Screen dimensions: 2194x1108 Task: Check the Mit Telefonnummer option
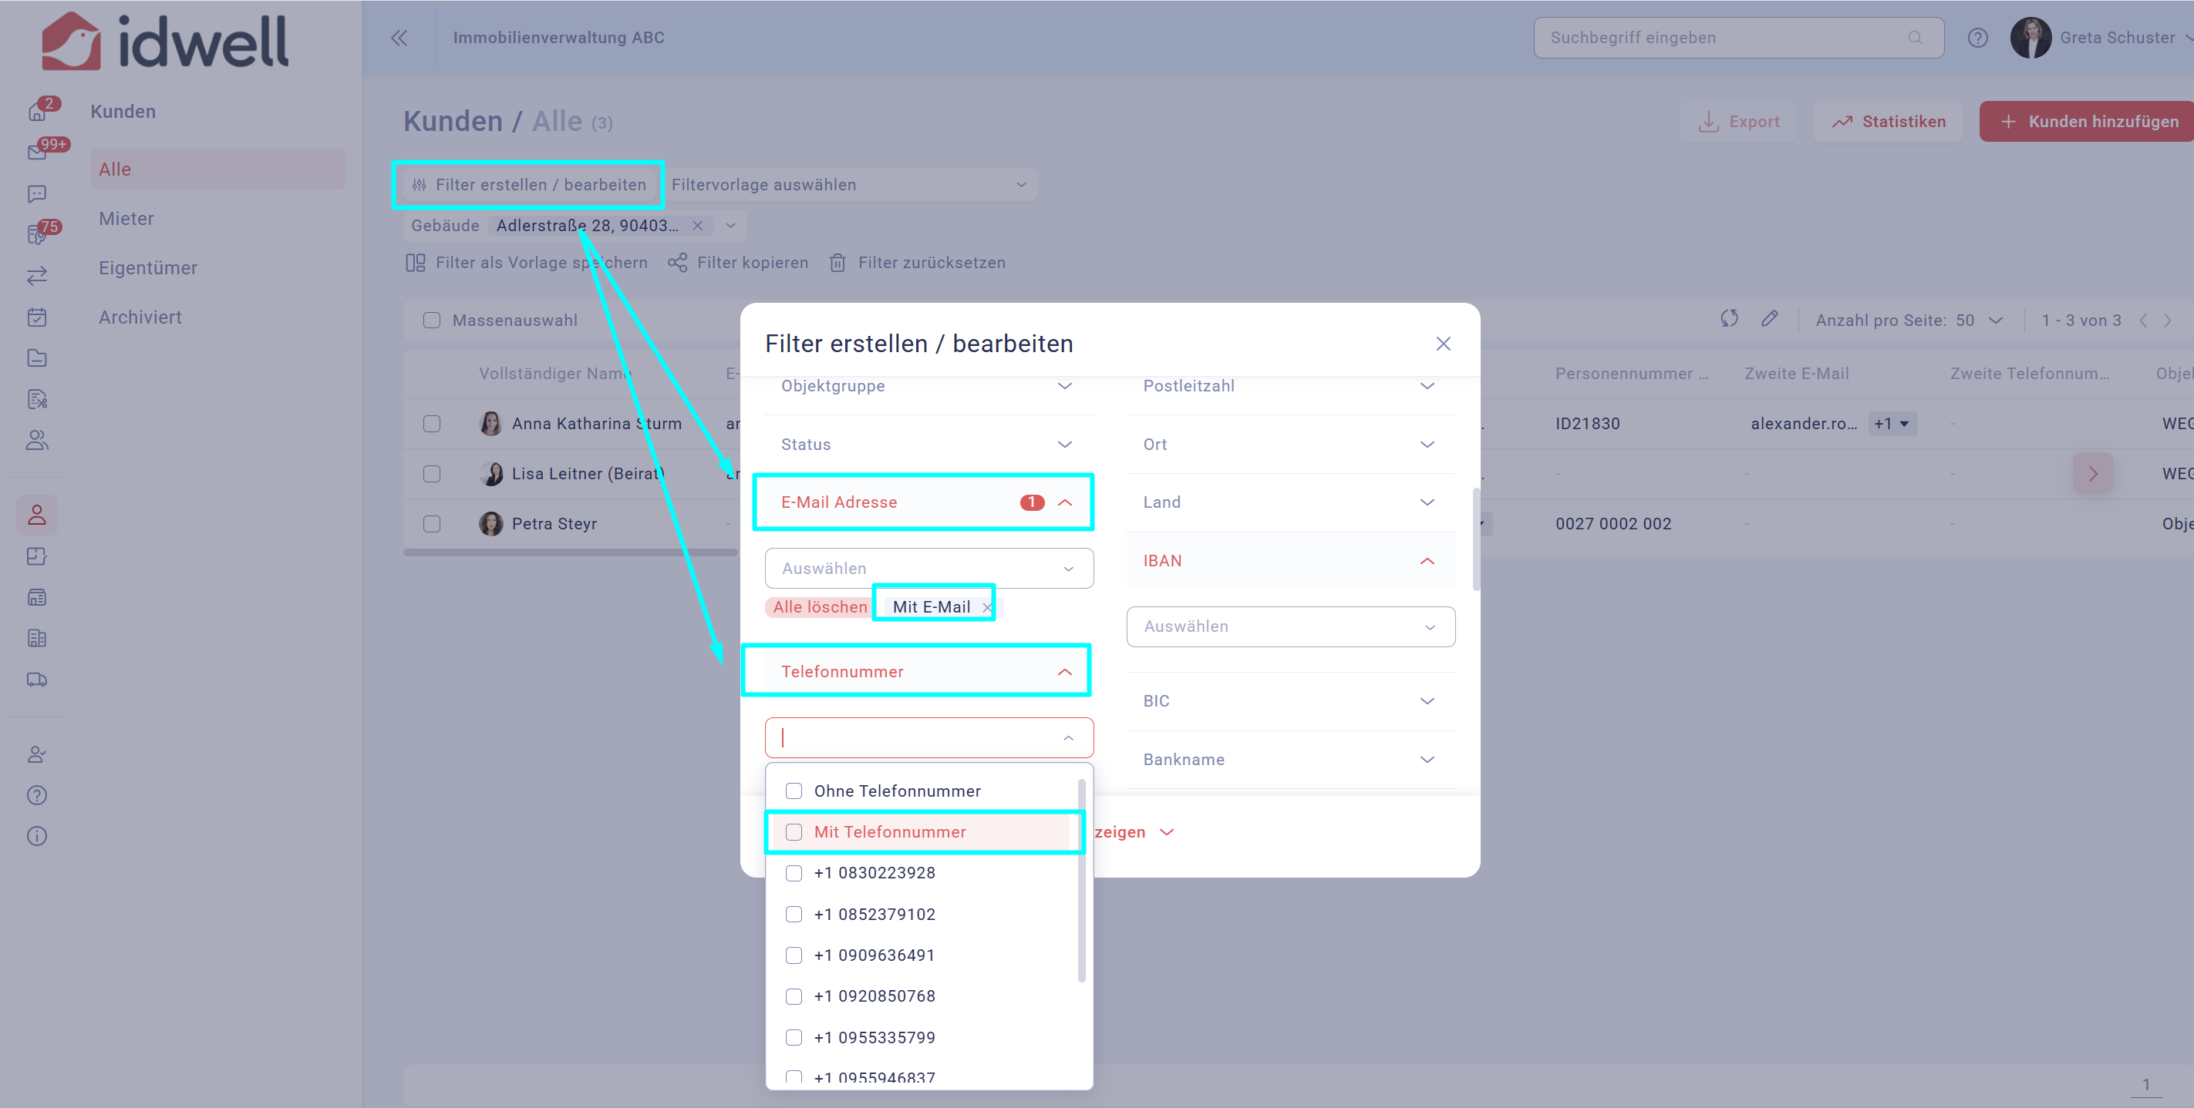click(794, 831)
